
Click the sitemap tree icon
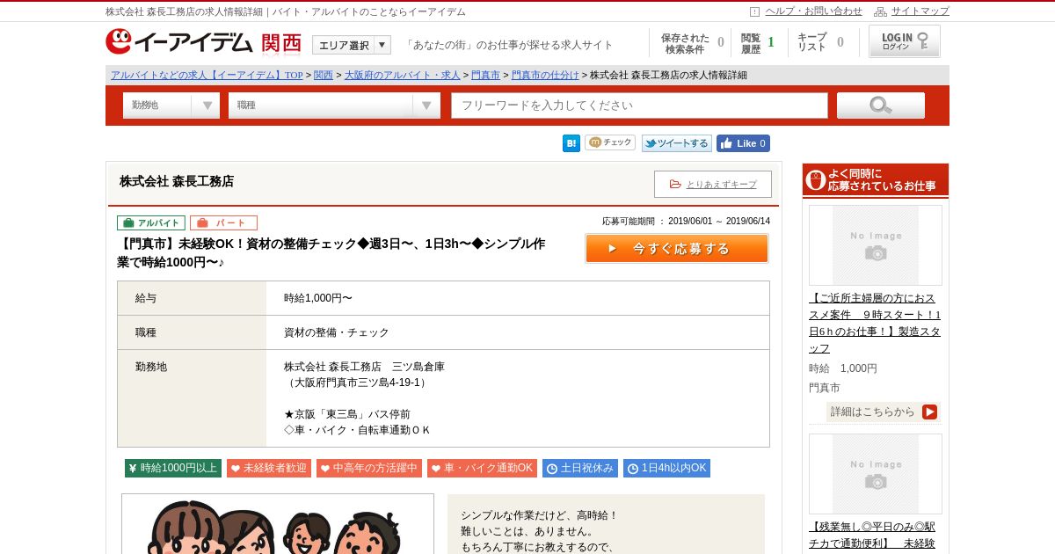pyautogui.click(x=880, y=11)
